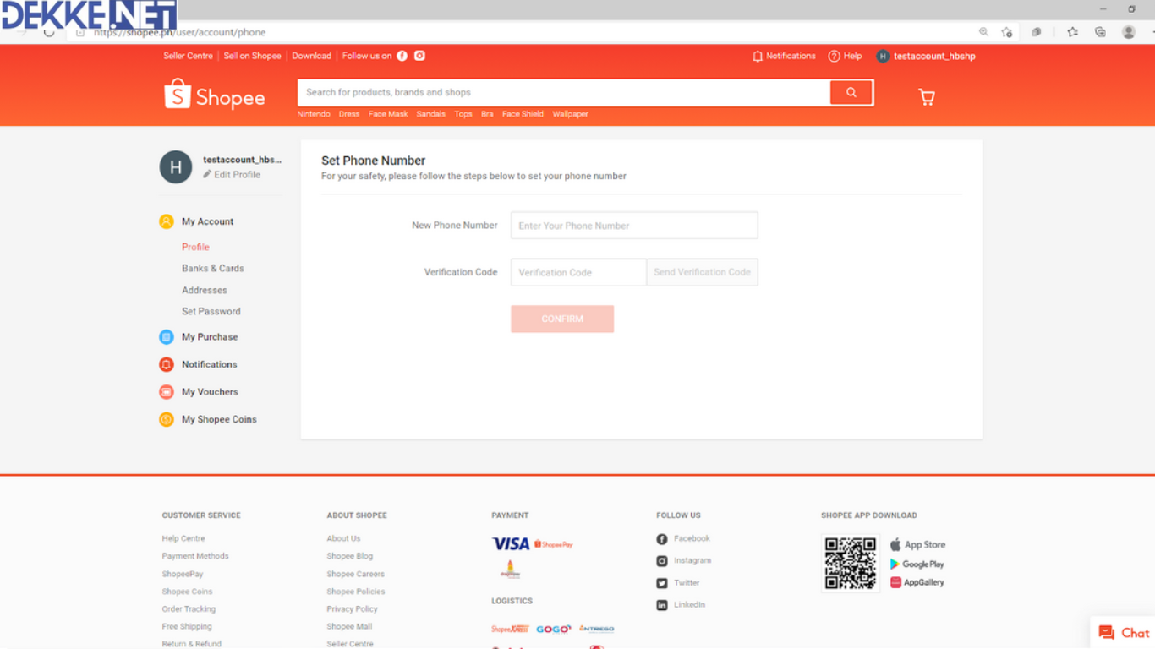
Task: Open Privacy Policy footer link
Action: point(353,609)
